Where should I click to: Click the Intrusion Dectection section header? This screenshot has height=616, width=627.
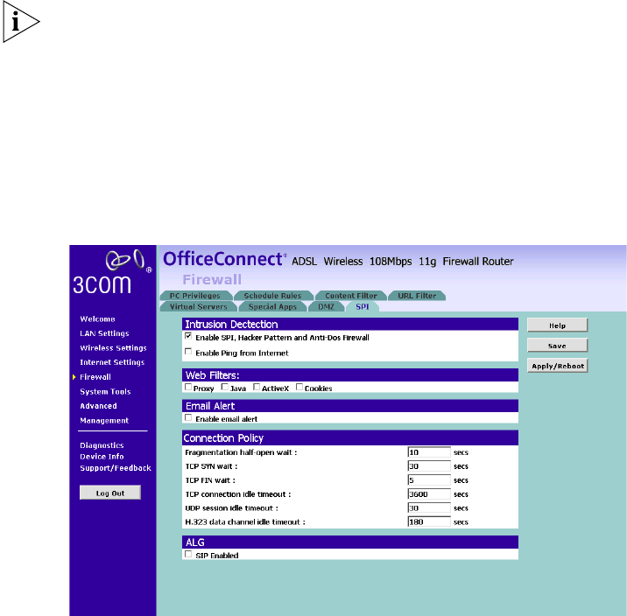[x=350, y=324]
